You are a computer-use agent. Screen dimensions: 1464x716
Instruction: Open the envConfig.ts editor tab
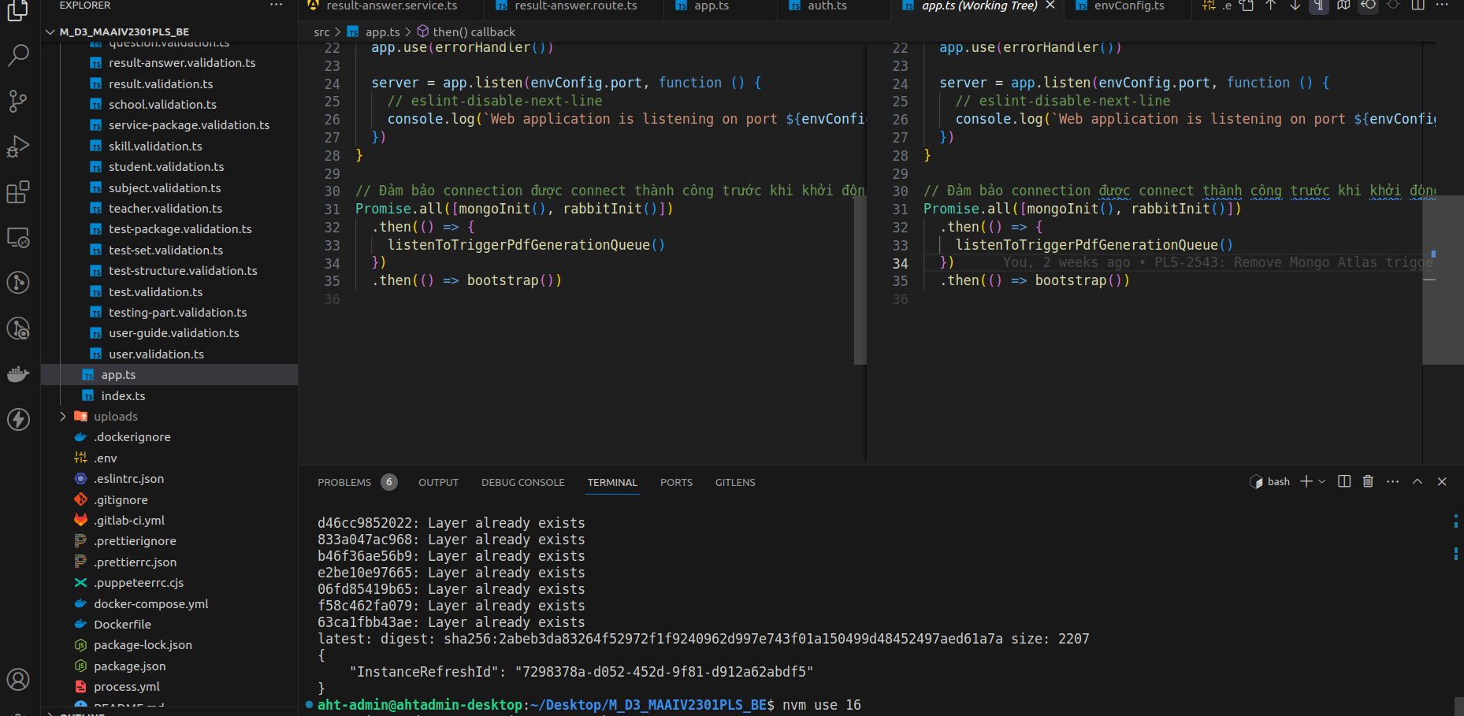pyautogui.click(x=1128, y=6)
